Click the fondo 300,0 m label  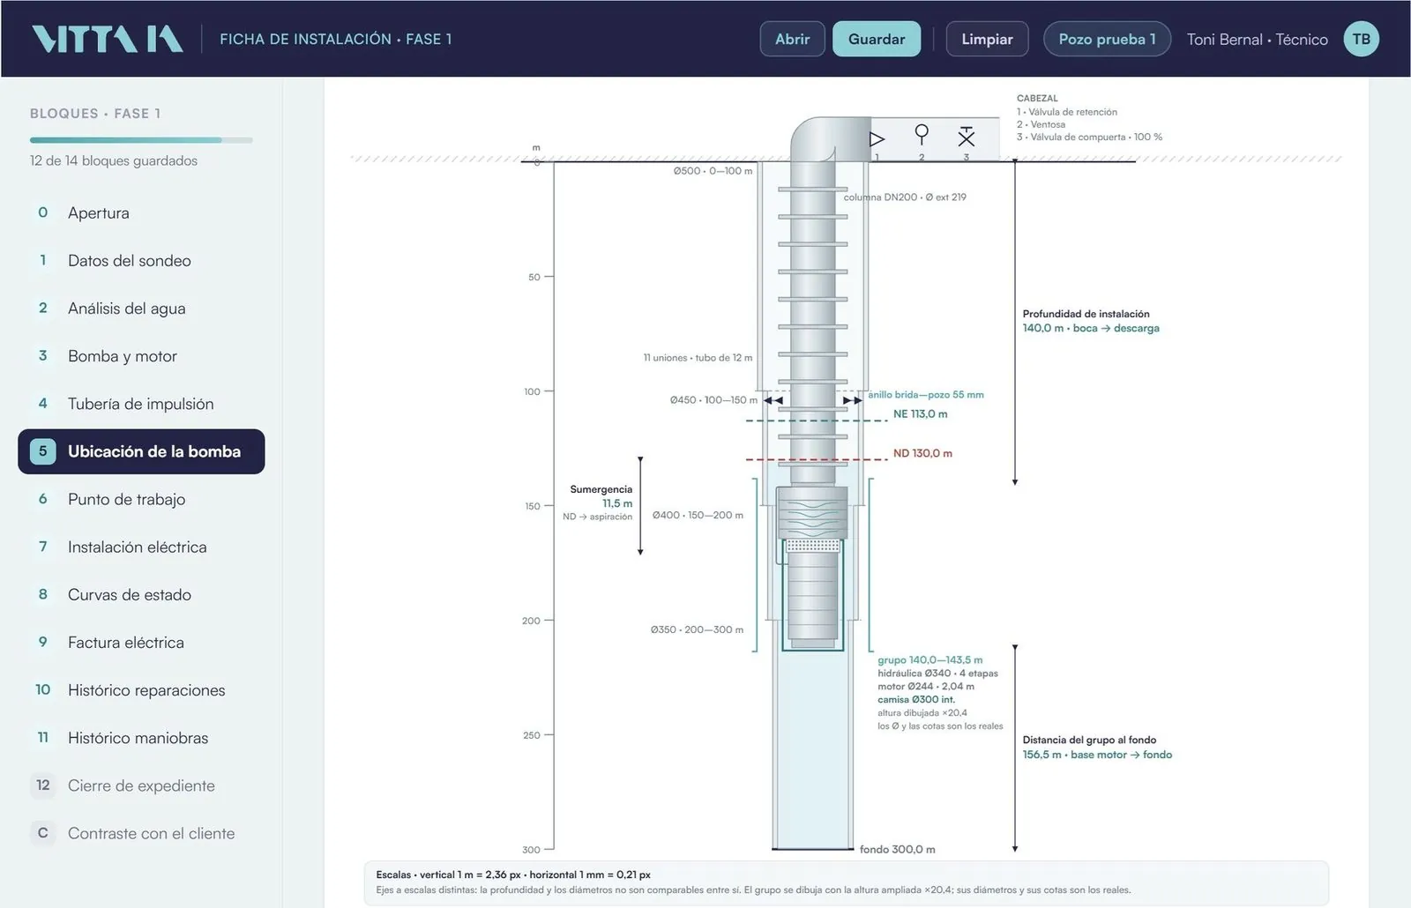point(897,849)
